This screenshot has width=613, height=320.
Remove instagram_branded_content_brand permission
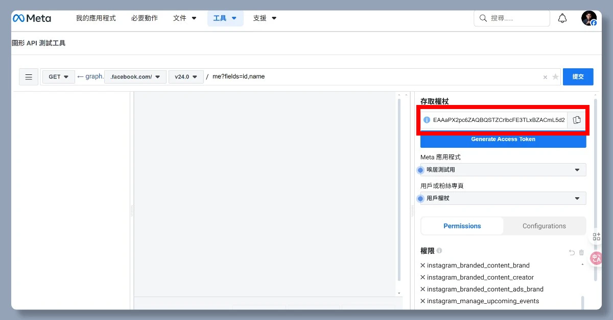(x=423, y=265)
